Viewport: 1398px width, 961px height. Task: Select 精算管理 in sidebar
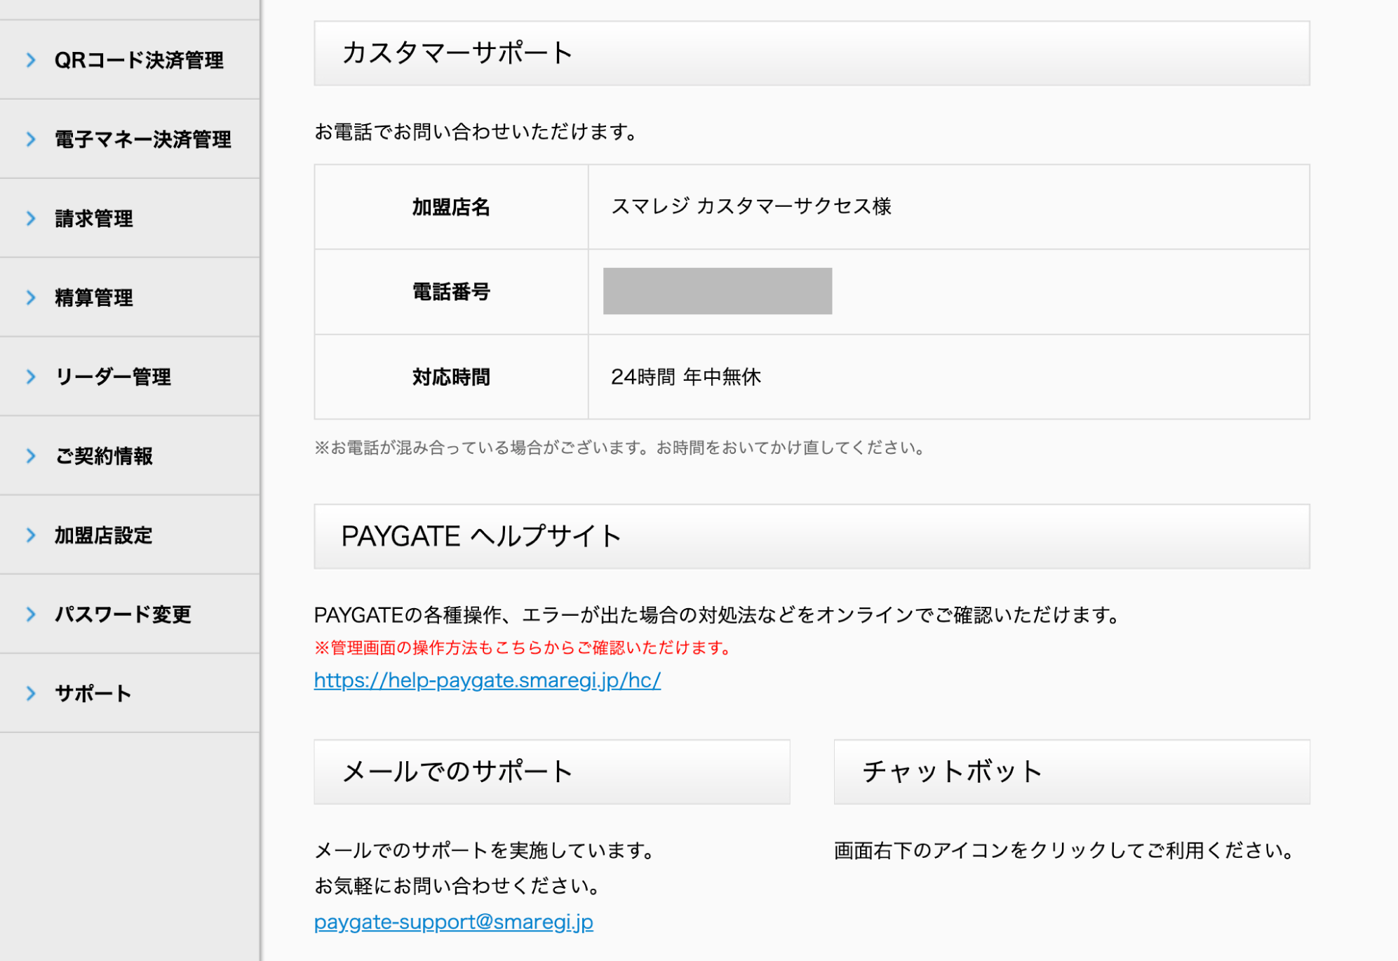click(130, 297)
